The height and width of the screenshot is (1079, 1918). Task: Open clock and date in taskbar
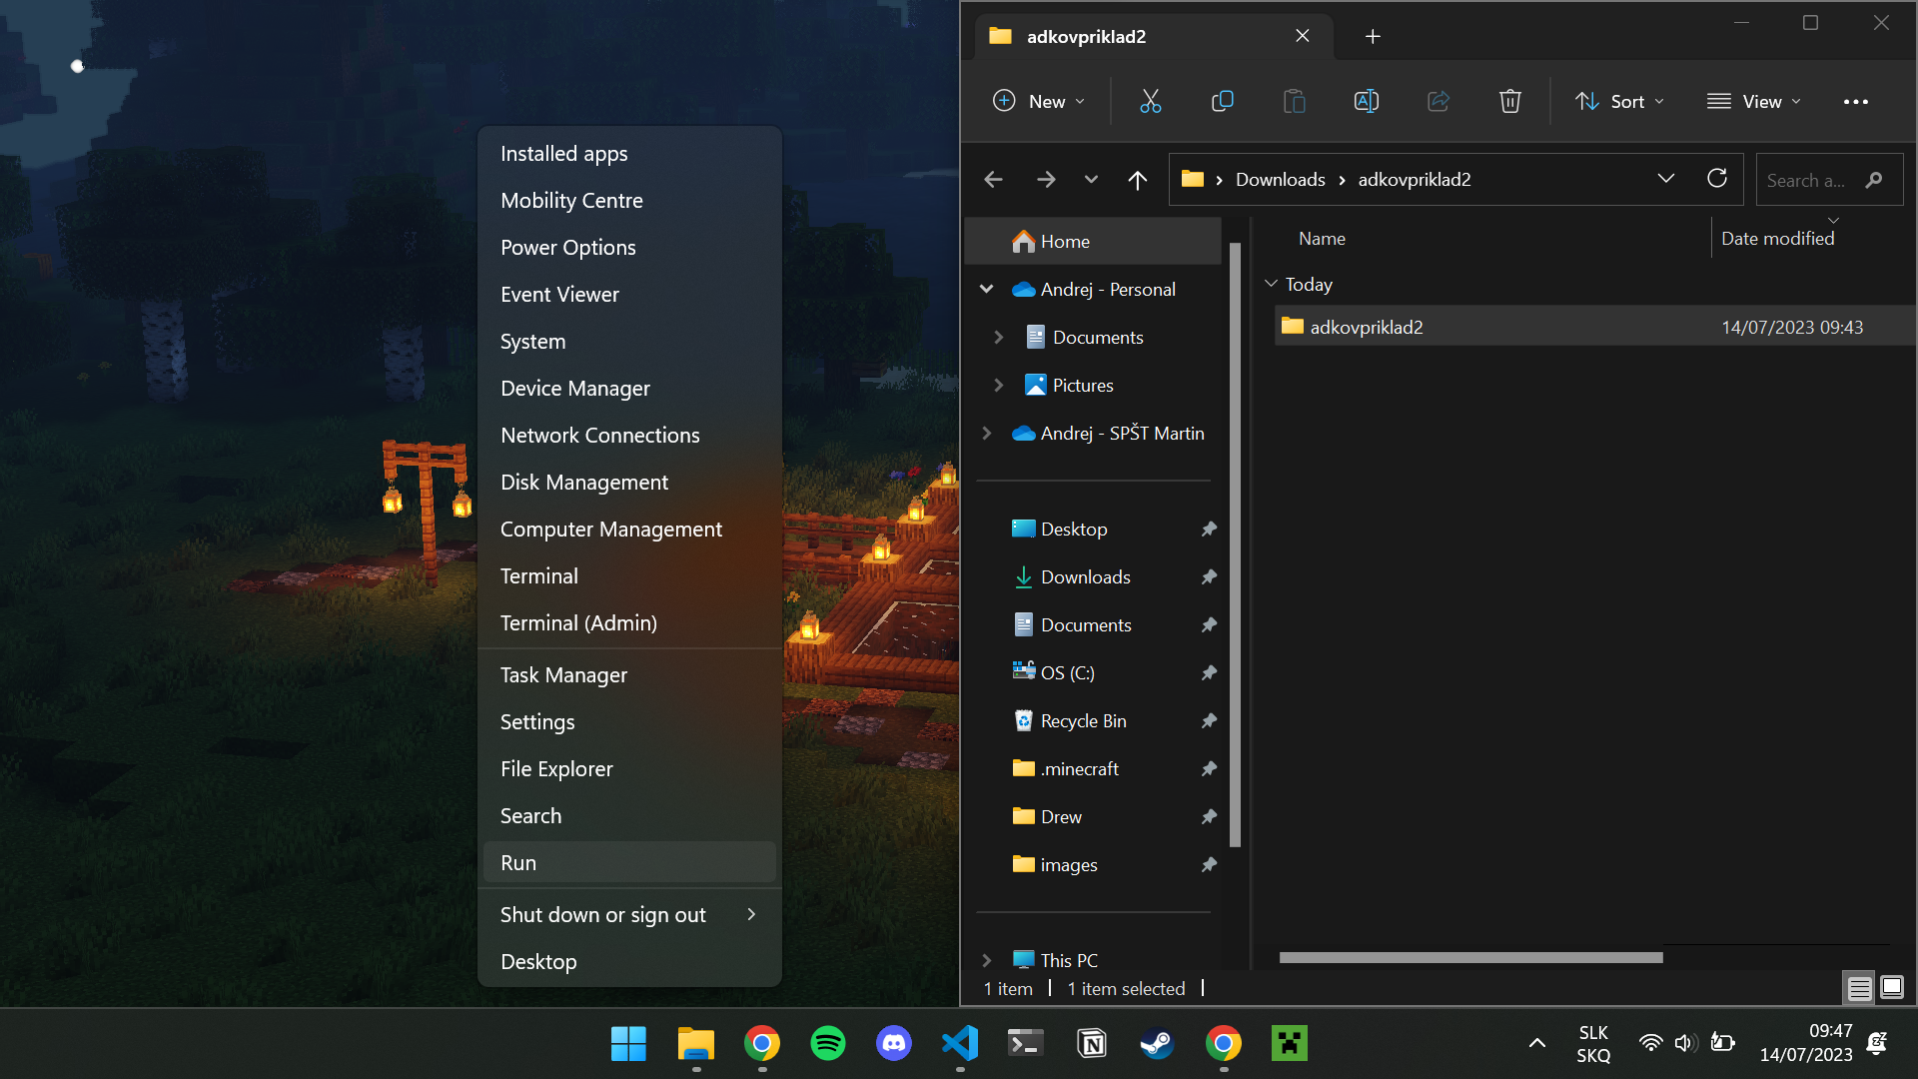(1806, 1043)
